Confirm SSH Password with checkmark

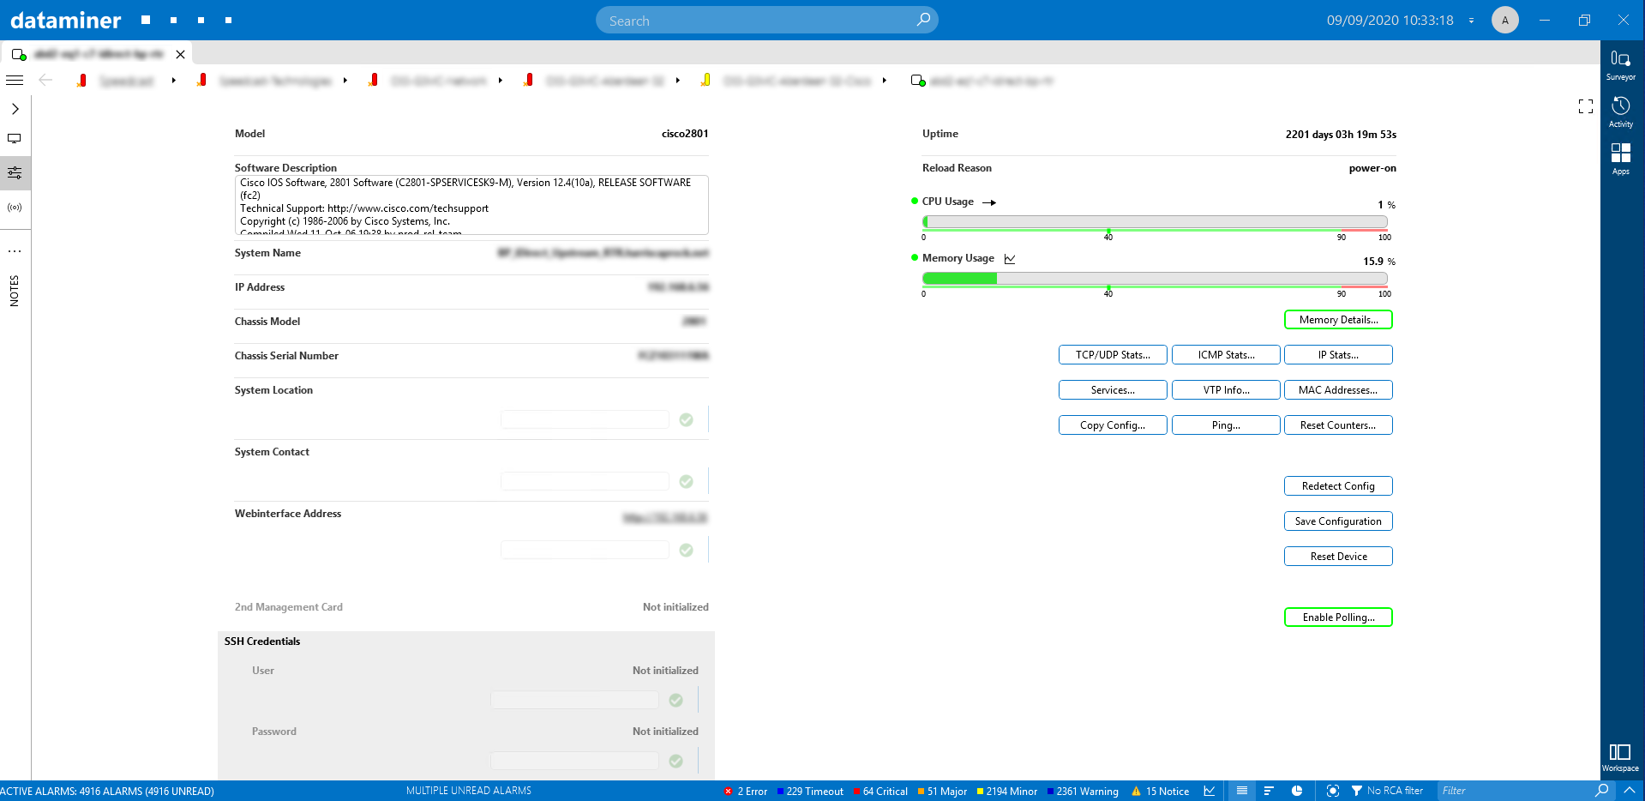pos(675,761)
